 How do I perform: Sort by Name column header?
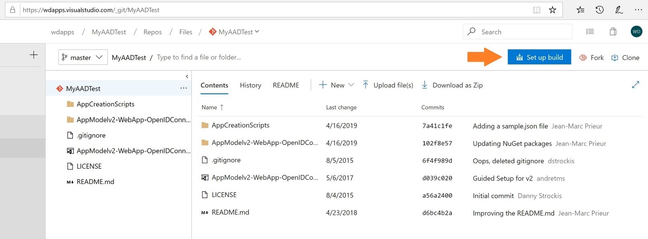point(213,107)
